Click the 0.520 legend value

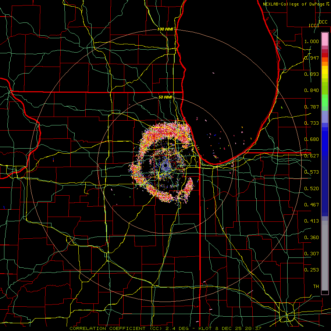312,189
